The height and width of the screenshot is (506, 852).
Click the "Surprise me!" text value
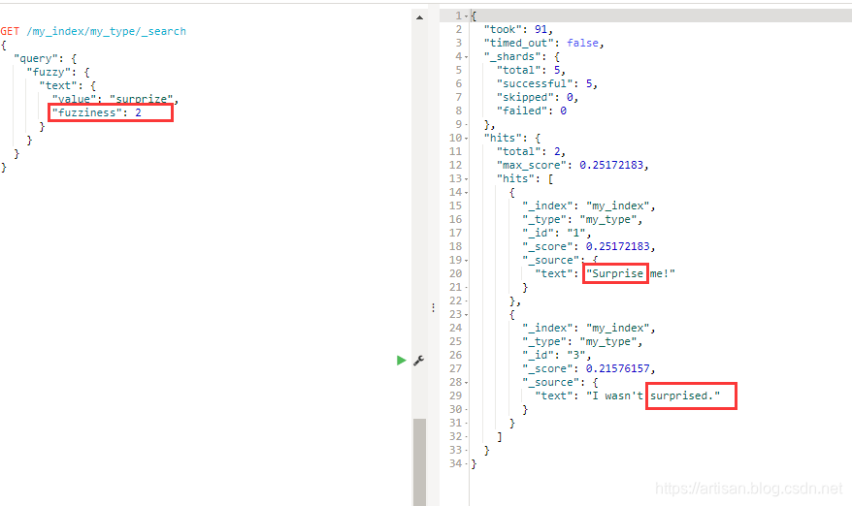(631, 273)
